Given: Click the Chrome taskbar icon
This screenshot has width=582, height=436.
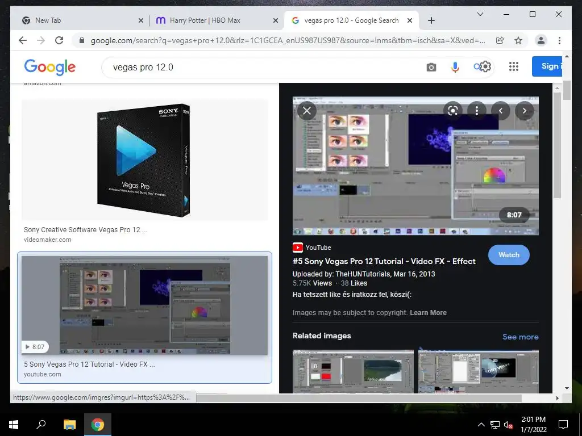Looking at the screenshot, I should pyautogui.click(x=98, y=425).
